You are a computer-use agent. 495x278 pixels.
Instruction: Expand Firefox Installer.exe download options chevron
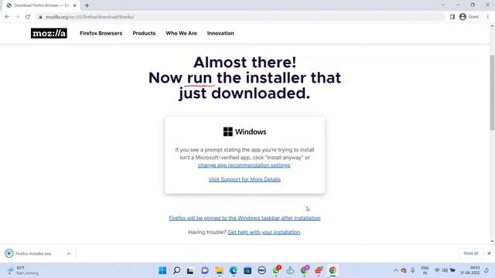tap(69, 253)
